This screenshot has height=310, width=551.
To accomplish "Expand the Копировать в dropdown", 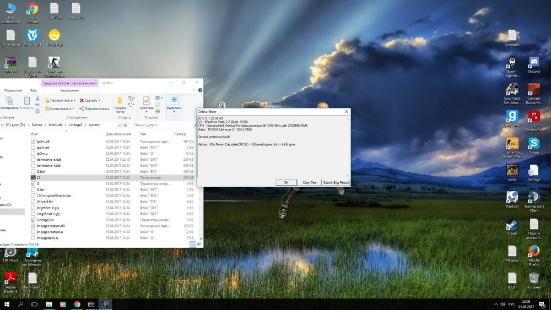I will click(x=60, y=108).
